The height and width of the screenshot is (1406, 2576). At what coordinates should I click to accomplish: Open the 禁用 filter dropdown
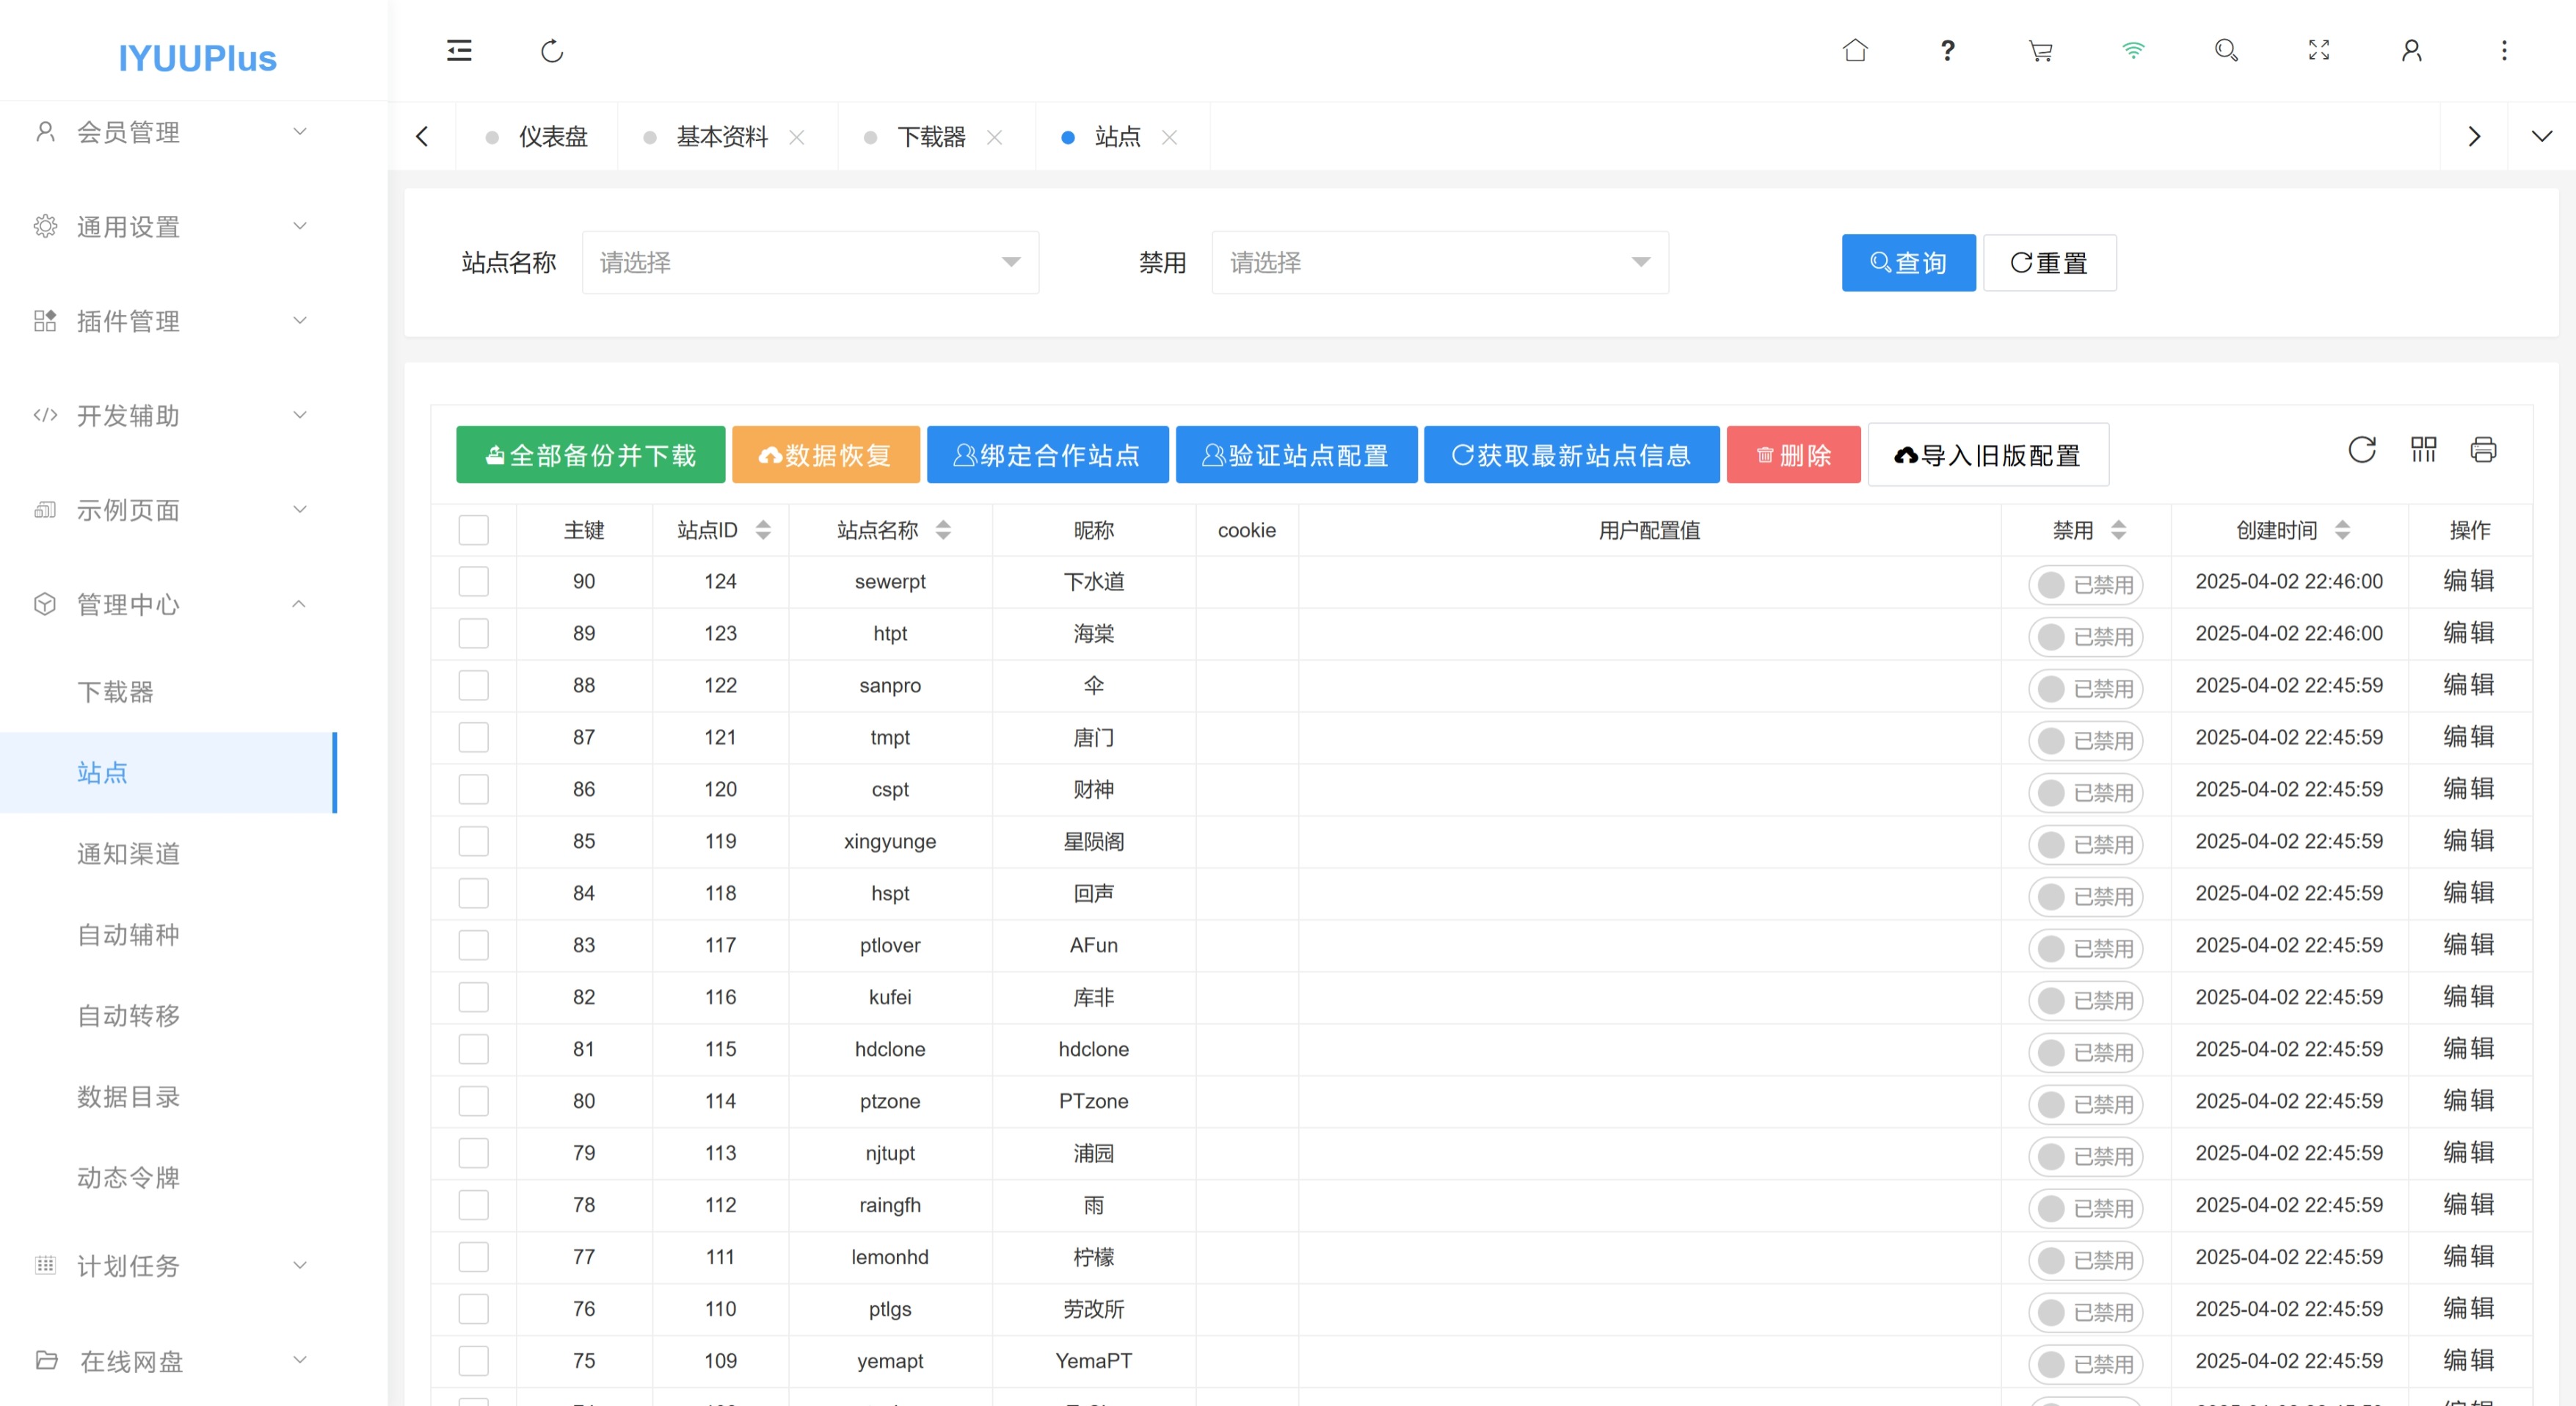click(x=1439, y=262)
